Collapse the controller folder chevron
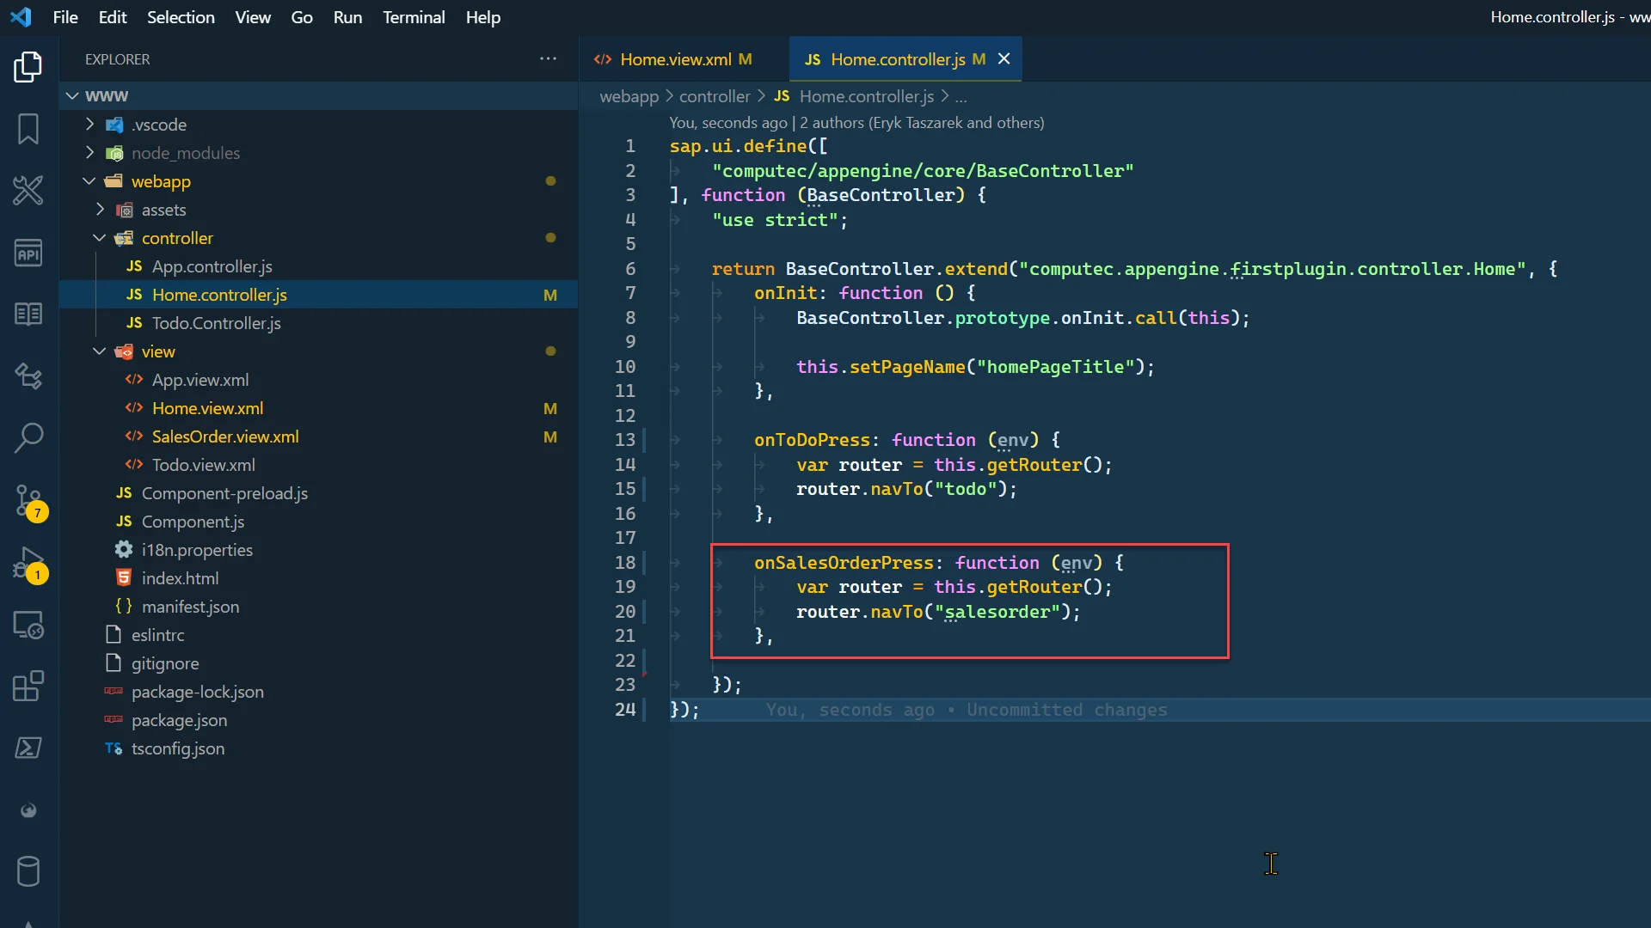Viewport: 1651px width, 928px height. [100, 238]
